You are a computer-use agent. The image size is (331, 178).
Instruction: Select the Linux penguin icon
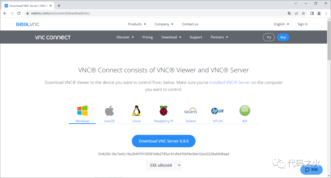point(136,110)
